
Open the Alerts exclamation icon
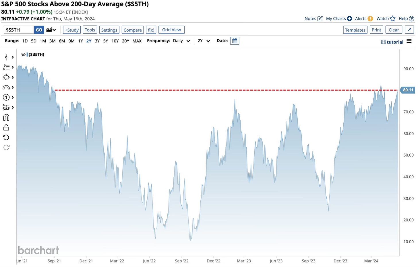pos(370,19)
